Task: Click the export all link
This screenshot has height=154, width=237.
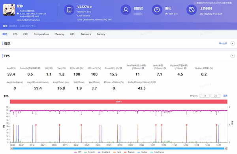Action: (x=223, y=44)
